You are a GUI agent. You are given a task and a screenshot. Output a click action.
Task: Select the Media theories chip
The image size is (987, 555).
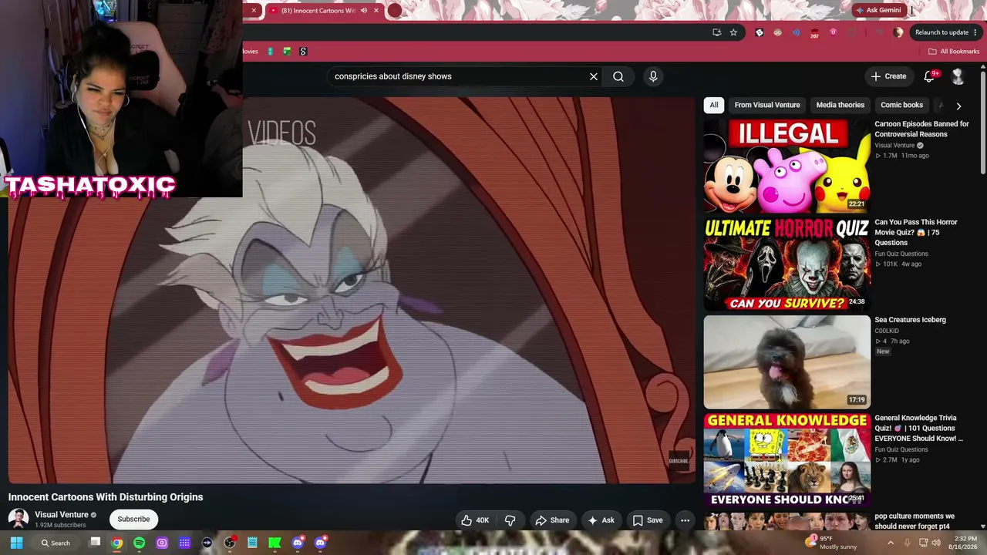(840, 105)
